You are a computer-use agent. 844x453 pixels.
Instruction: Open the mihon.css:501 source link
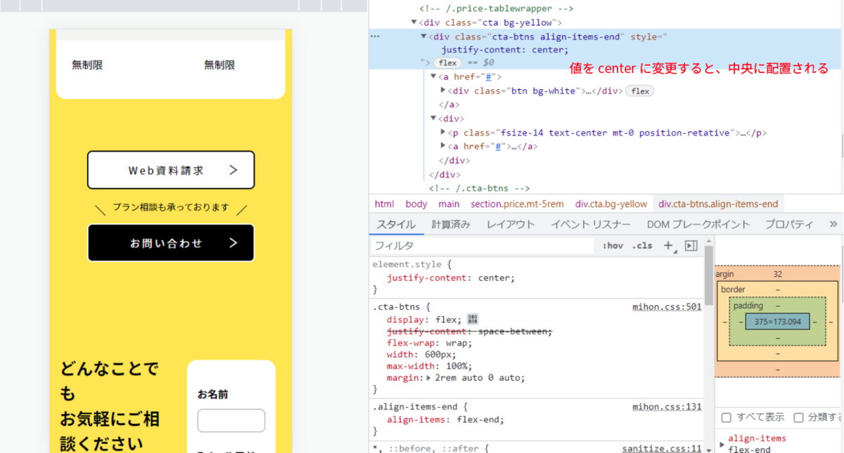[x=667, y=307]
